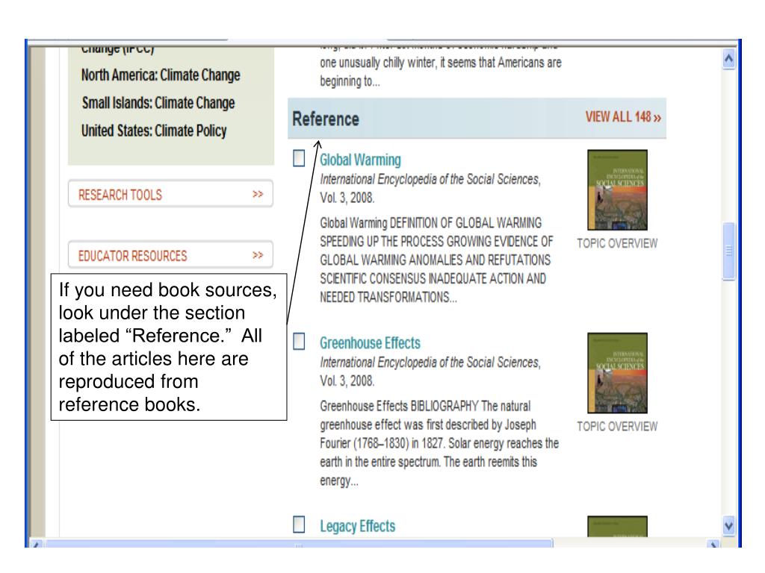This screenshot has height=573, width=765.
Task: Click the Global Warming book cover thumbnail
Action: coord(617,190)
